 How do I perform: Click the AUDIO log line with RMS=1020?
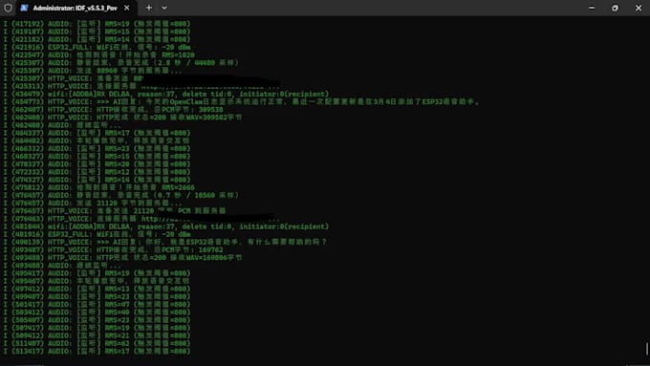point(99,55)
